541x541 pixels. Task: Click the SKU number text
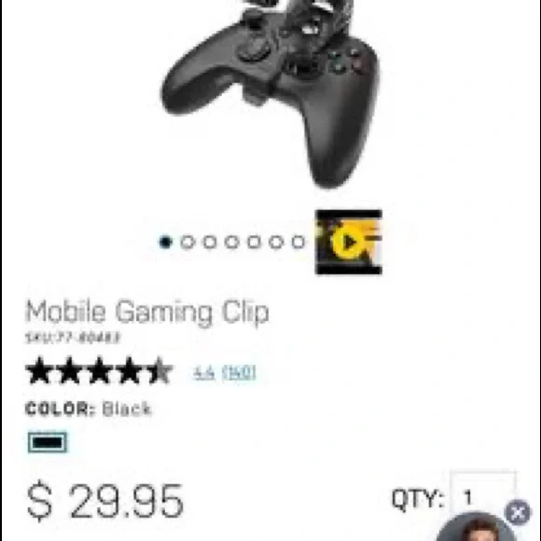(x=73, y=338)
